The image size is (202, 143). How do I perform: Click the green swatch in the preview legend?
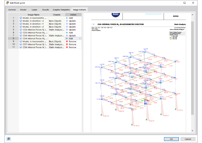(x=170, y=39)
